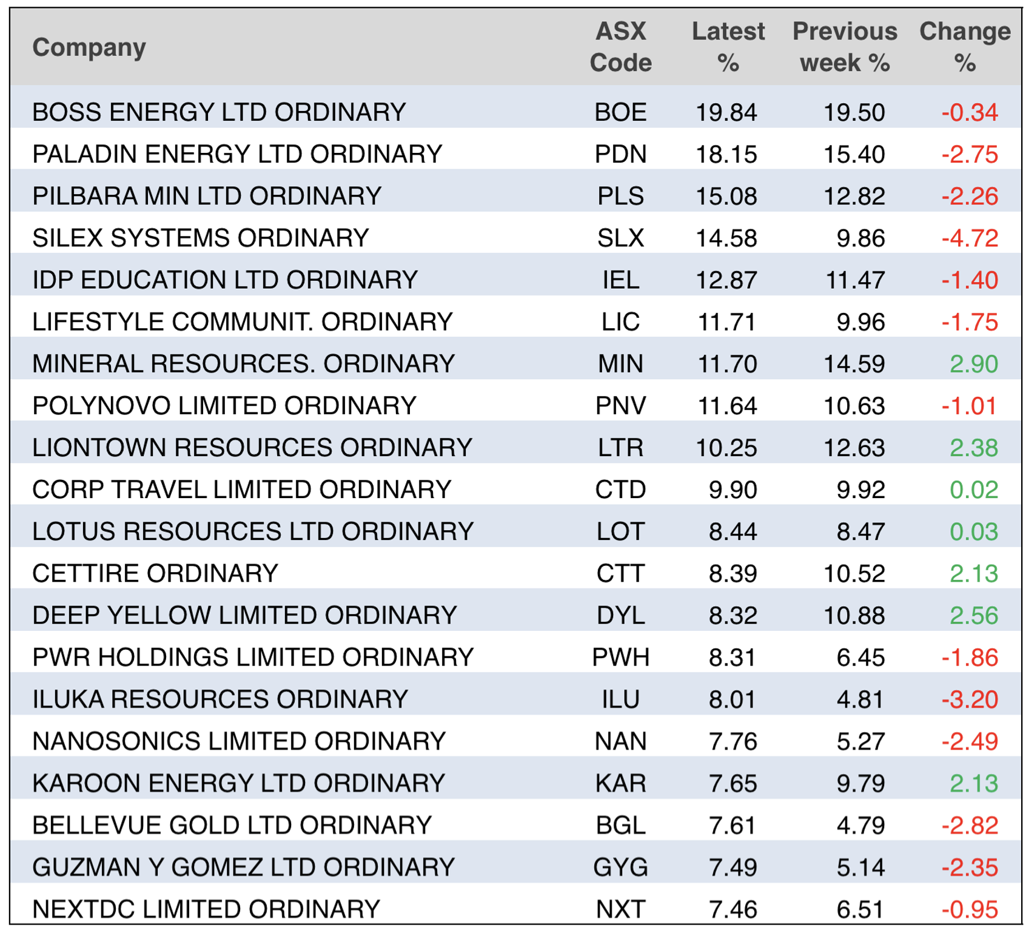This screenshot has height=933, width=1026.
Task: Select the PDN ticker code
Action: 620,154
